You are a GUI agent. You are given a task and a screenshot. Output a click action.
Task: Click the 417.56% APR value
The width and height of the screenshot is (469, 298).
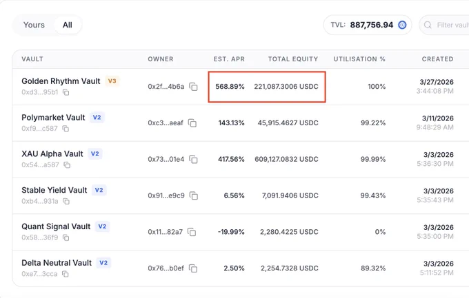[x=231, y=160]
